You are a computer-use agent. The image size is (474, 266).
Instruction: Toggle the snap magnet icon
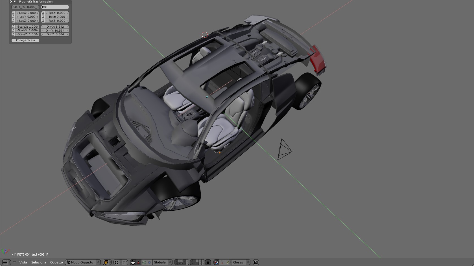(x=216, y=262)
